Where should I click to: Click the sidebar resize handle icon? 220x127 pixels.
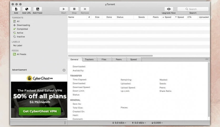[65, 123]
